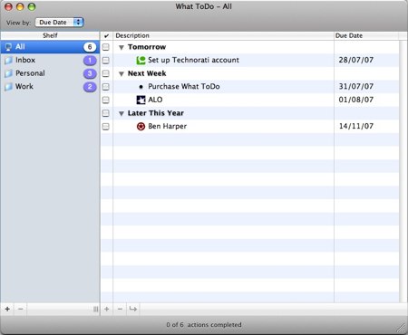Zoom the window with the green button
This screenshot has width=408, height=335.
click(32, 6)
